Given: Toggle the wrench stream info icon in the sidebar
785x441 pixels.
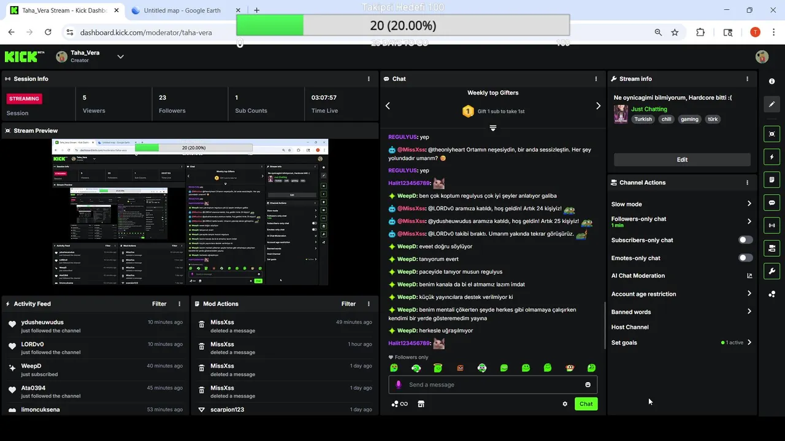Looking at the screenshot, I should point(772,271).
